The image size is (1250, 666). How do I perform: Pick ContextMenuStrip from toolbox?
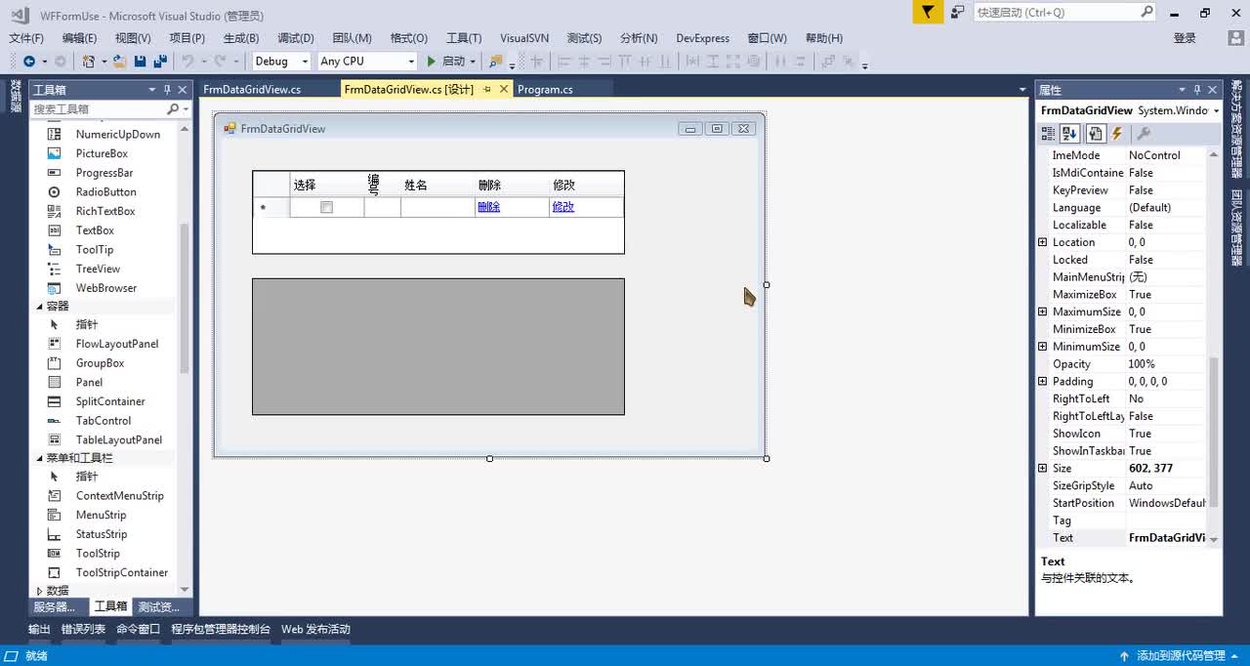(x=120, y=496)
